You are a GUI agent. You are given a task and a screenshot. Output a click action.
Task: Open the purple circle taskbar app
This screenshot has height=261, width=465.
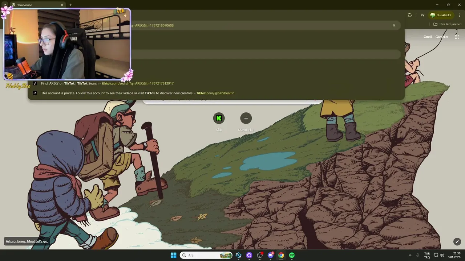[249, 255]
